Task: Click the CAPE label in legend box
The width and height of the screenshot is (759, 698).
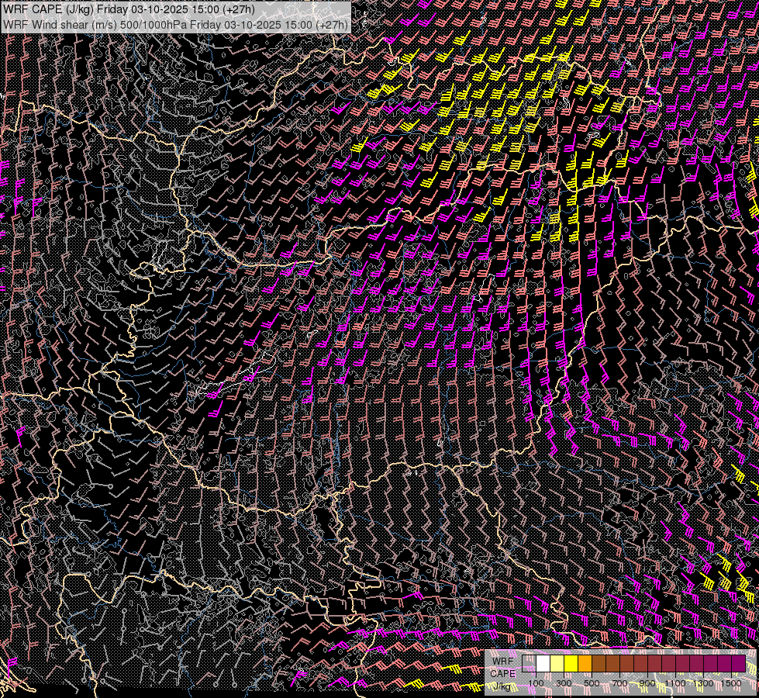Action: pos(502,673)
